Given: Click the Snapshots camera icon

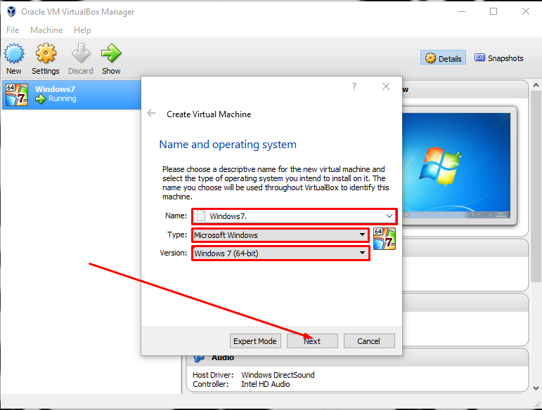Looking at the screenshot, I should (479, 58).
